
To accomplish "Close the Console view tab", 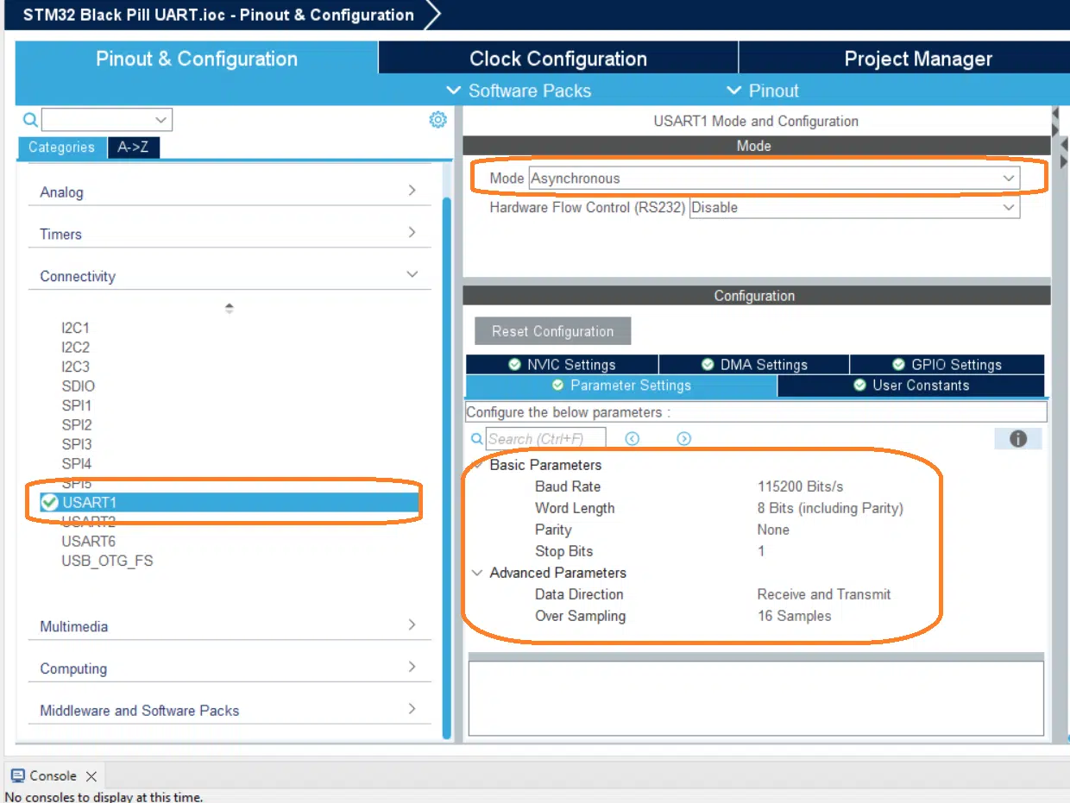I will point(91,775).
